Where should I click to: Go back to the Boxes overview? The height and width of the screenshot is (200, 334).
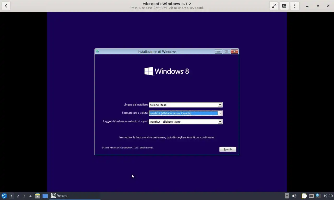coord(6,6)
